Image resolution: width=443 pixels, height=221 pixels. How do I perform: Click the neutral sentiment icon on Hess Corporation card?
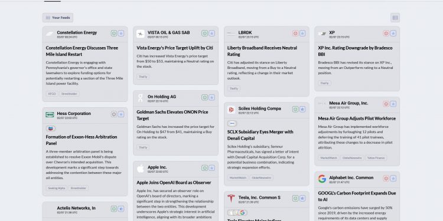tap(114, 114)
